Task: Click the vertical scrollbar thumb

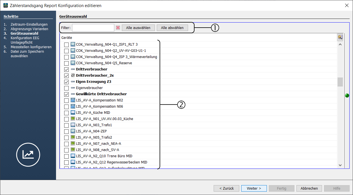Action: [x=340, y=82]
